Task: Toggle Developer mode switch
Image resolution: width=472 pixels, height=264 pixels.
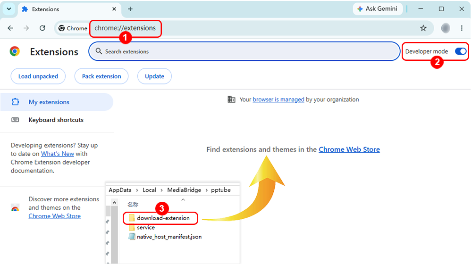Action: pyautogui.click(x=461, y=51)
